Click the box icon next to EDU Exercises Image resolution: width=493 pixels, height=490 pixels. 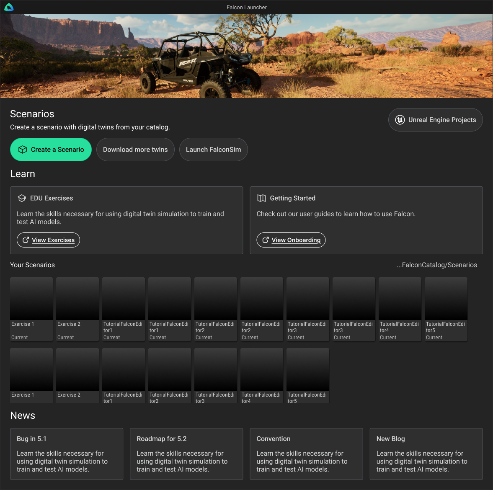tap(22, 198)
